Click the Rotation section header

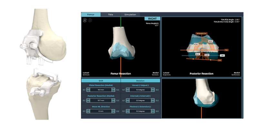coord(140,81)
